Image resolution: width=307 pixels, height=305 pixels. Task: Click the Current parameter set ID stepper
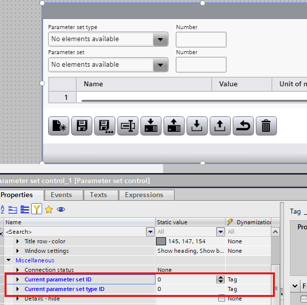pyautogui.click(x=220, y=279)
